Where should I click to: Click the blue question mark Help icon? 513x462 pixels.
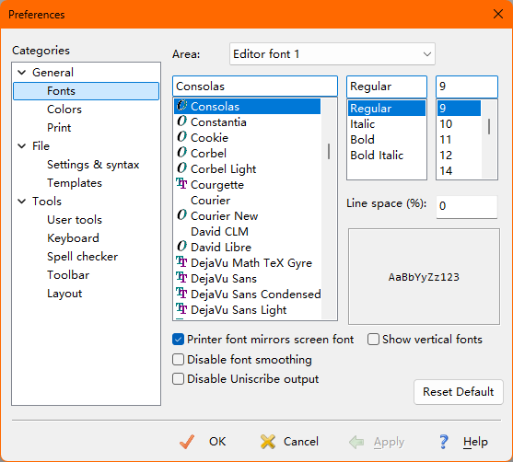tap(443, 442)
